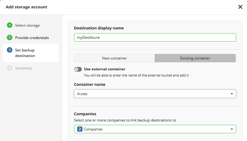Expand the Container name dropdown arrow

[x=232, y=94]
